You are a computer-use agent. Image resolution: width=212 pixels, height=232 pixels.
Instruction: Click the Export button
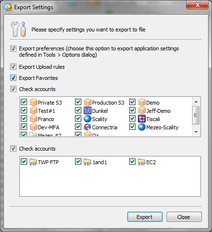[145, 217]
